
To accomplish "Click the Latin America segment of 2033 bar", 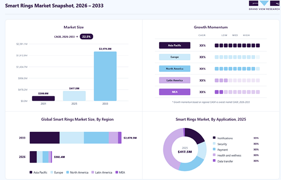I will point(113,138).
